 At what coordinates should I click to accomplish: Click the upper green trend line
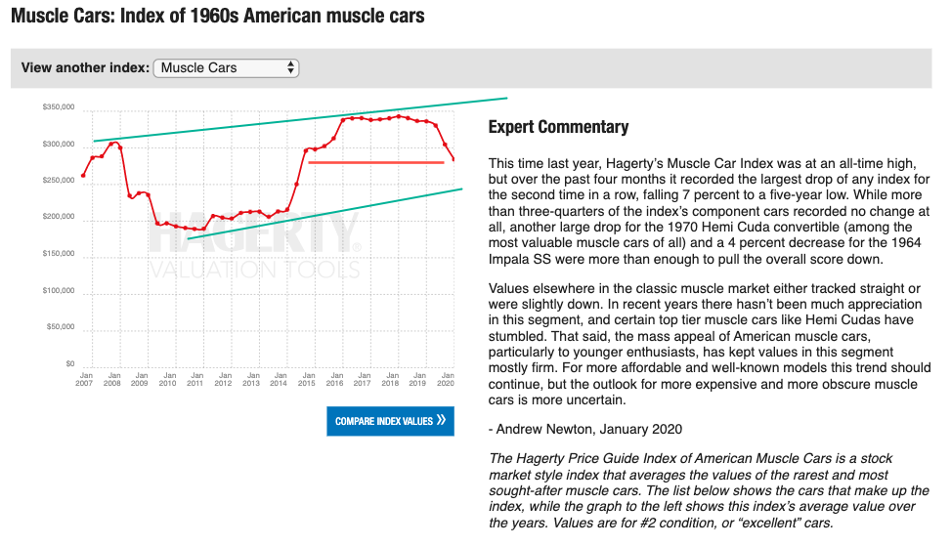click(x=293, y=120)
